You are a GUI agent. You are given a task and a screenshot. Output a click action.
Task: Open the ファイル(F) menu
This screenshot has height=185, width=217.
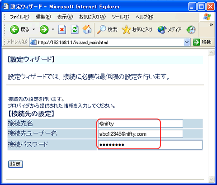pos(19,17)
